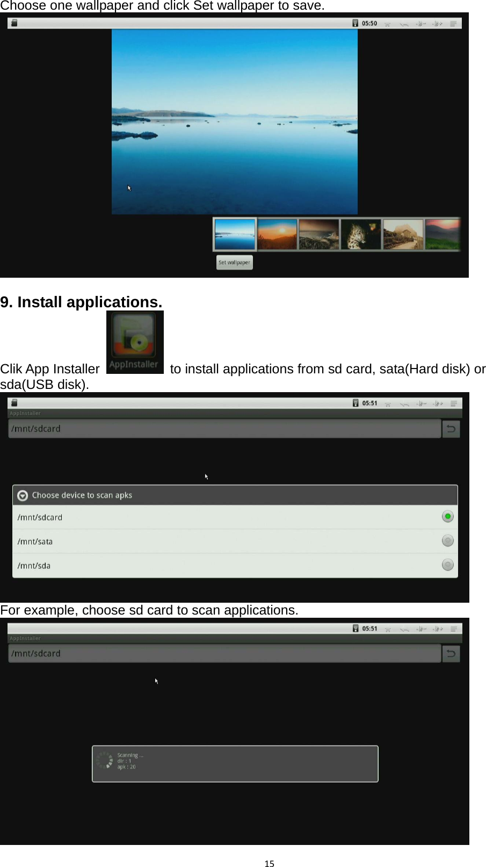Tap Home icon on scanning screen status bar
Screen dimensions: 486x867
[388, 630]
